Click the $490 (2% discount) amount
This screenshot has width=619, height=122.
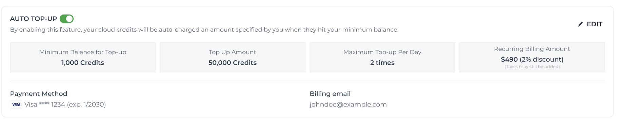click(532, 60)
